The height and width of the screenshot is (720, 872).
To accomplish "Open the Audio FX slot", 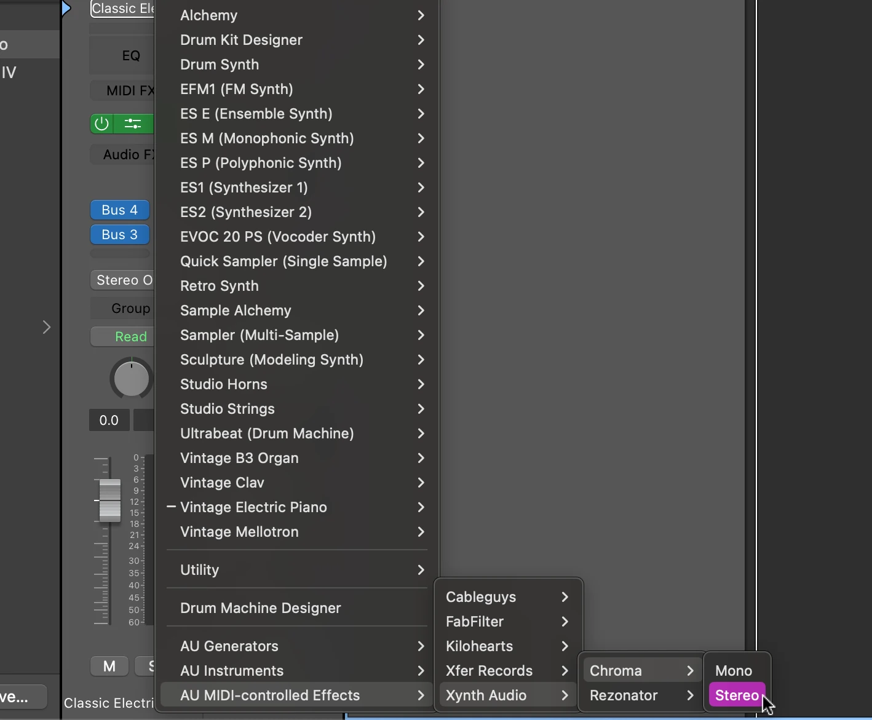I will [122, 154].
